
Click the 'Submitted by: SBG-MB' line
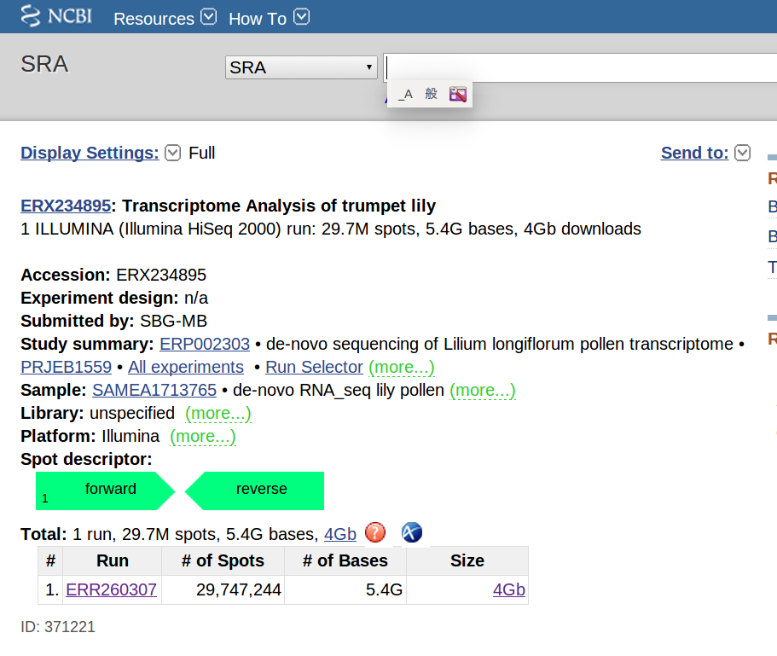click(113, 321)
